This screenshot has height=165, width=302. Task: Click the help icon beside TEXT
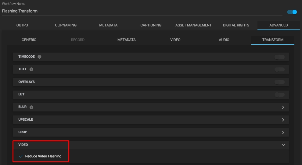coord(31,69)
